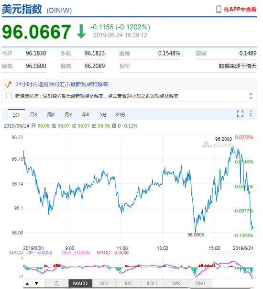The height and width of the screenshot is (289, 263).
Task: Switch to the 年K chart tab
Action: click(86, 115)
